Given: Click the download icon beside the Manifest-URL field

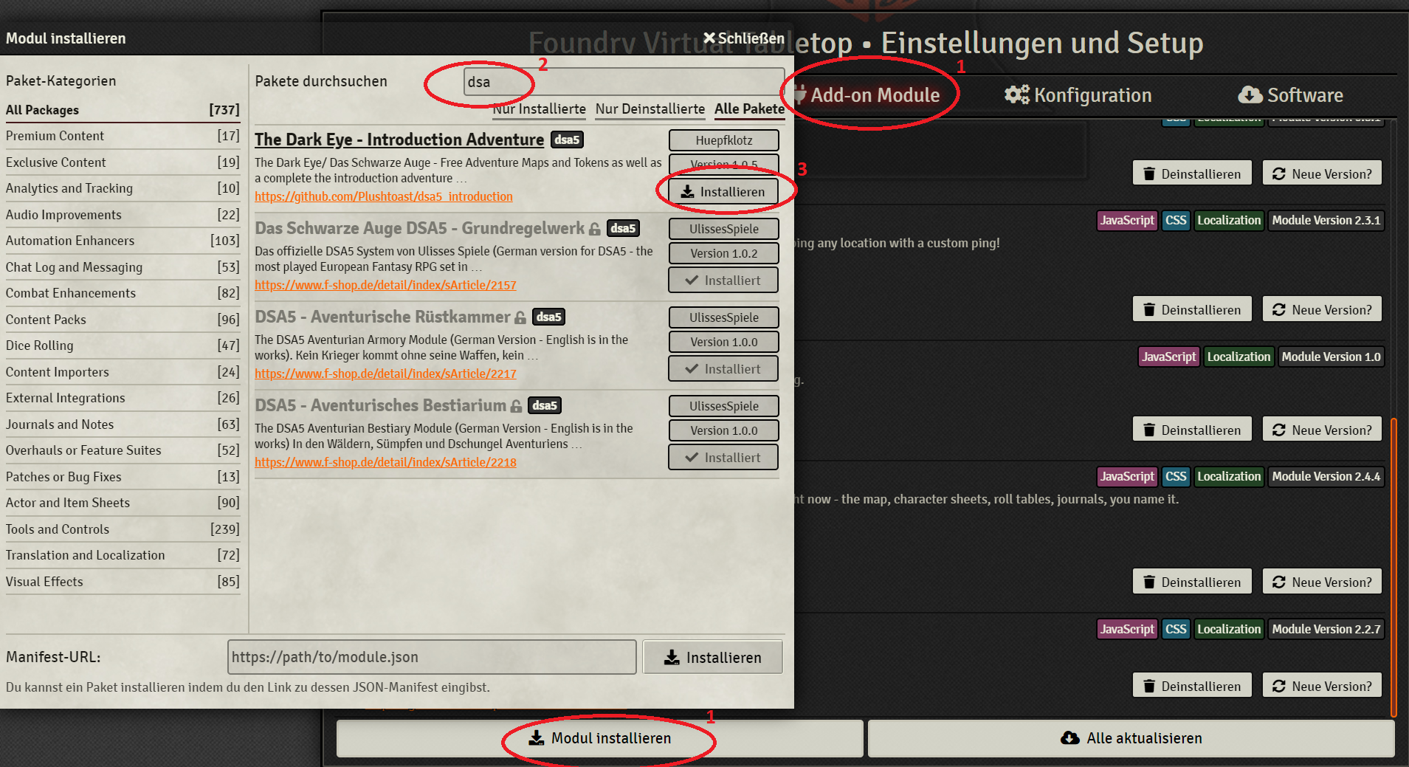Looking at the screenshot, I should click(x=672, y=657).
